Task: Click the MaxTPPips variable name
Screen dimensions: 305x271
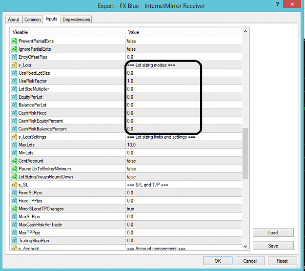Action: [x=29, y=232]
